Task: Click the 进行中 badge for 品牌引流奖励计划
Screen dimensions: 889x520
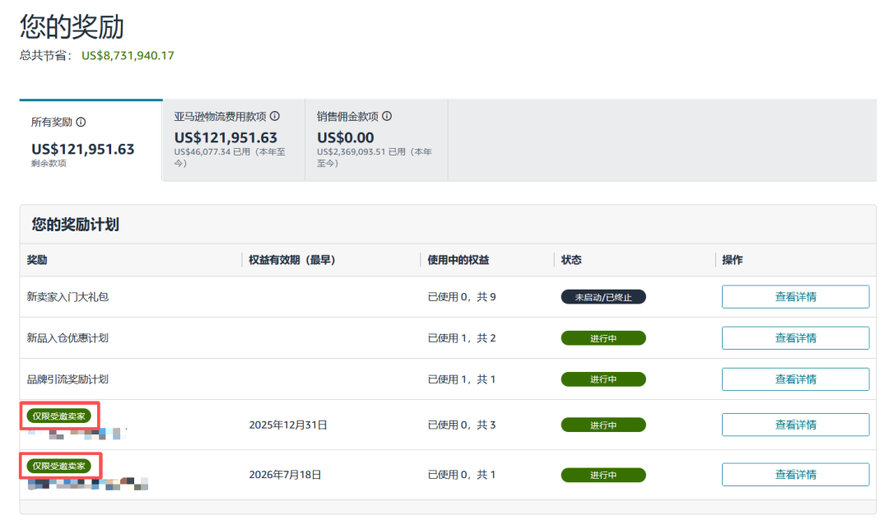Action: [603, 378]
